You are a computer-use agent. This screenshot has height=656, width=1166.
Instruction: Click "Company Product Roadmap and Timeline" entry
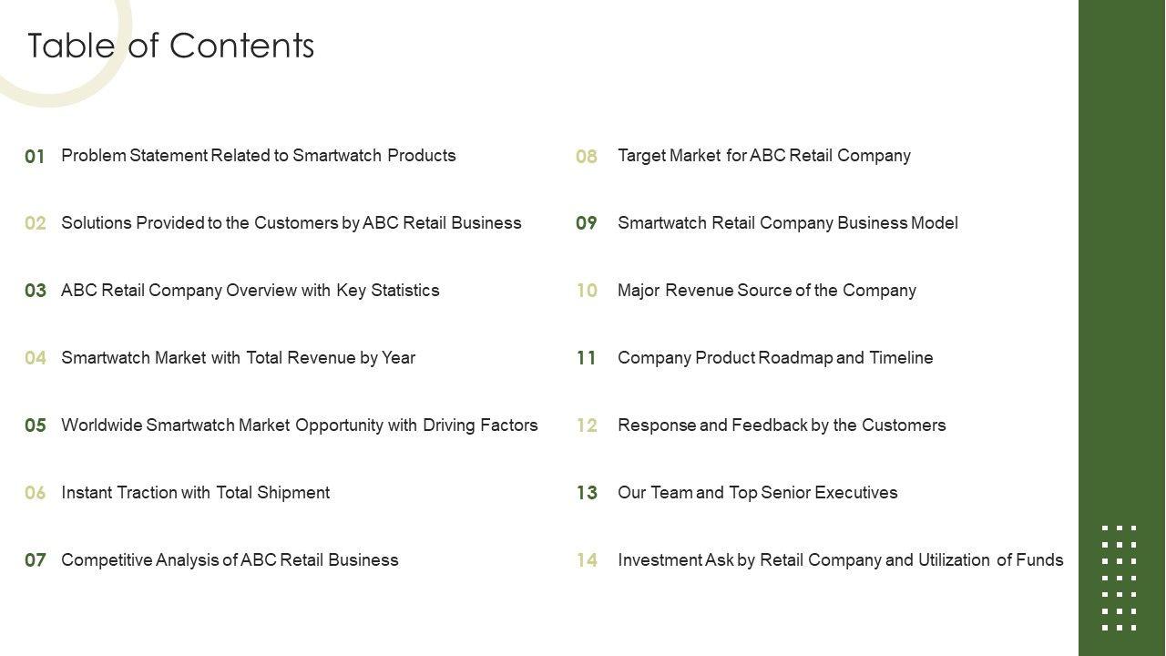tap(775, 358)
